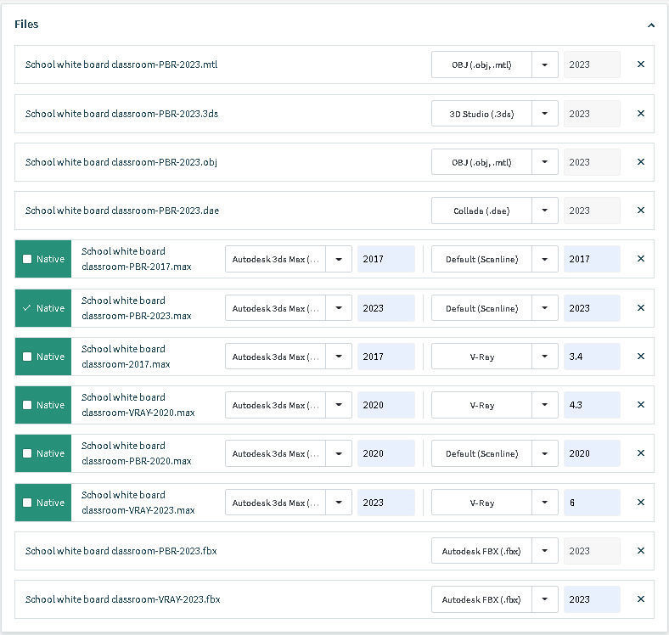669x635 pixels.
Task: Mark classroom-PBR-2017.max as Native
Action: (x=28, y=260)
